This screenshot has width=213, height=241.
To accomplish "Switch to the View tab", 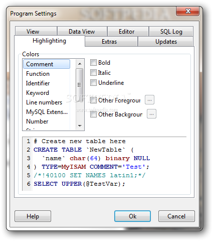I will click(x=36, y=31).
